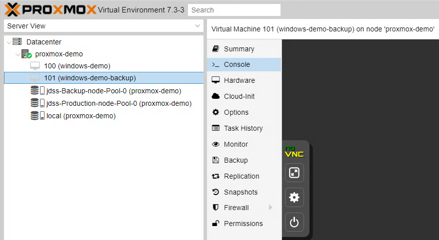Click the Console prompt icon
The image size is (439, 240).
(x=215, y=64)
